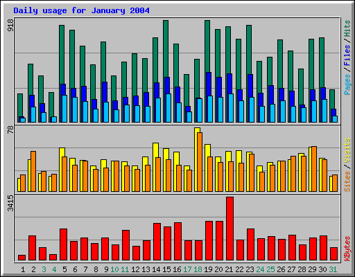The width and height of the screenshot is (355, 277).
Task: Select day label "22" on the x-axis
Action: 239,269
